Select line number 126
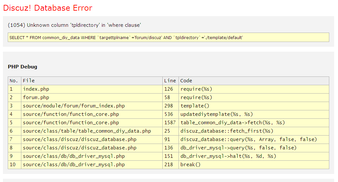 tap(170, 89)
